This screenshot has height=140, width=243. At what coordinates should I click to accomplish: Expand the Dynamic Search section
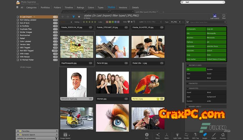point(18,135)
